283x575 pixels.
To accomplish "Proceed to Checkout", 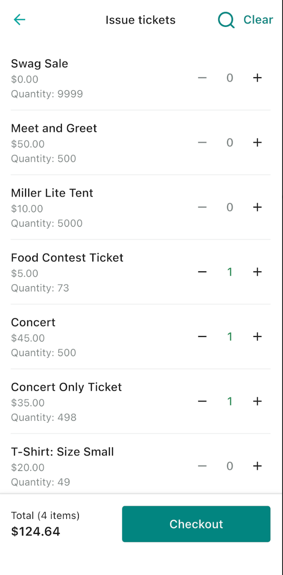I will 196,524.
